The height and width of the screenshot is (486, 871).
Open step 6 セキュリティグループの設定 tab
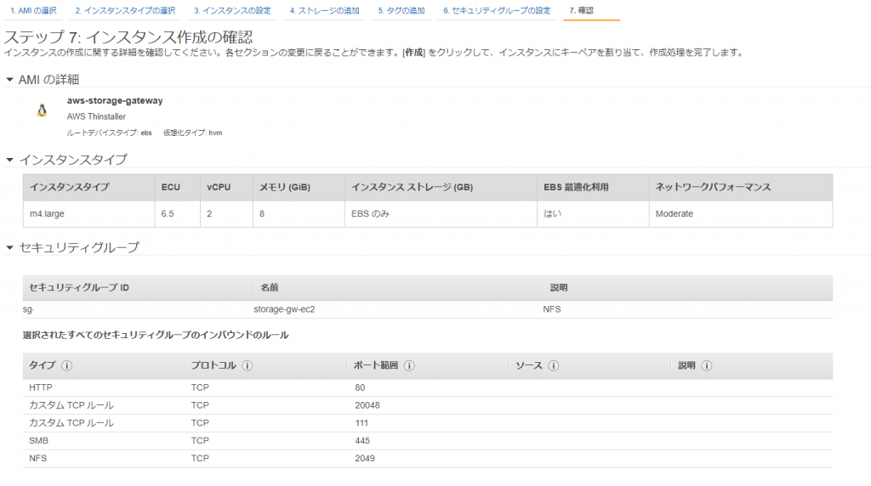497,10
